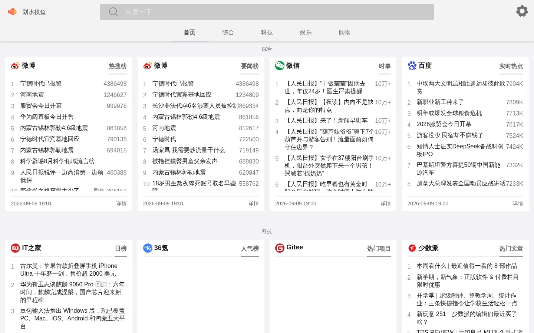Open 详情 in the Baidu card

(x=518, y=203)
